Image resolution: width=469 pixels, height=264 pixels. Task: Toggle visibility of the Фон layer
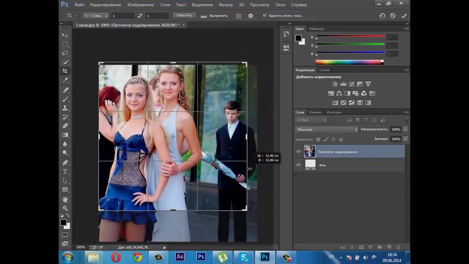298,165
